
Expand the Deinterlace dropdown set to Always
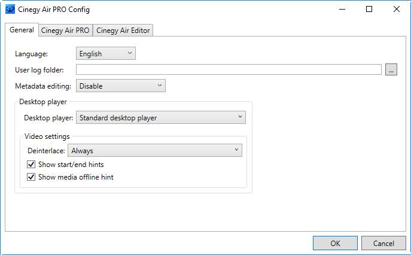point(155,150)
